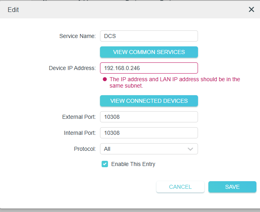Click the Protocol label

pyautogui.click(x=85, y=149)
